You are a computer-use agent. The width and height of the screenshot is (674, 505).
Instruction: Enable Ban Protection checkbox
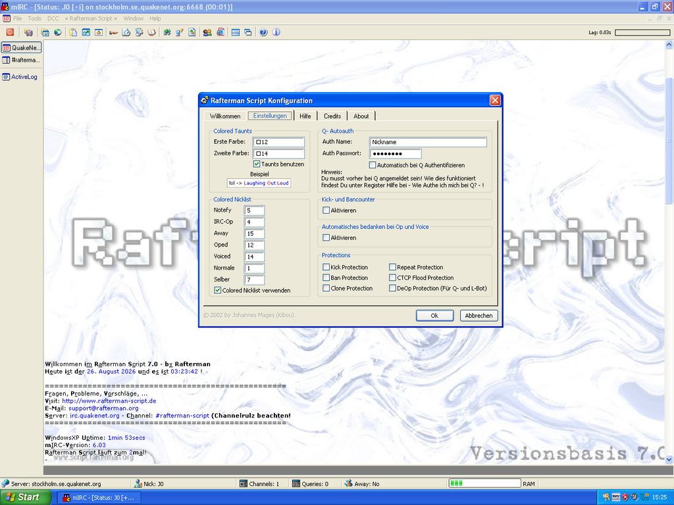pos(326,278)
